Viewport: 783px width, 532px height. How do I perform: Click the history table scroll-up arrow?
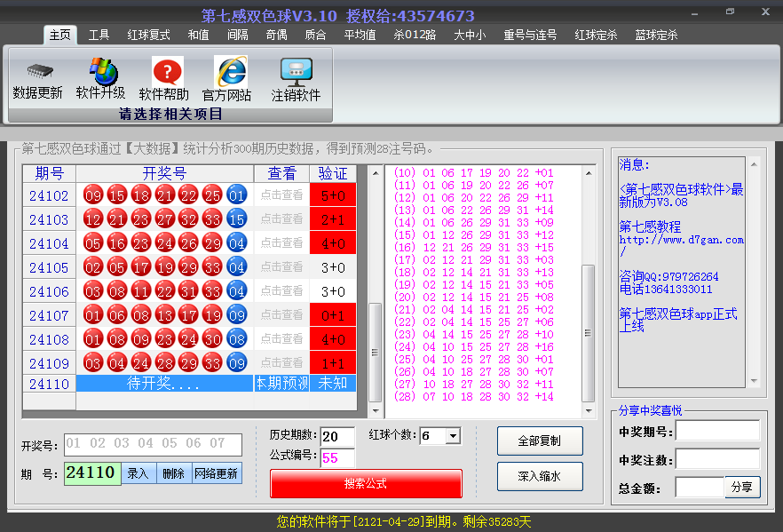pos(375,173)
